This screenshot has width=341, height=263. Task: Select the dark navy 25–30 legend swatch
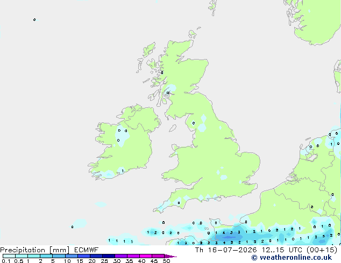pyautogui.click(x=109, y=256)
